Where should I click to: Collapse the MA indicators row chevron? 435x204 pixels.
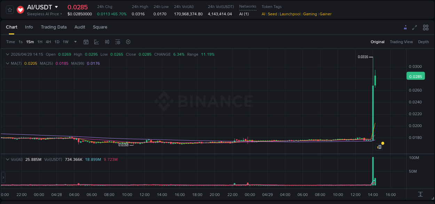(8, 63)
